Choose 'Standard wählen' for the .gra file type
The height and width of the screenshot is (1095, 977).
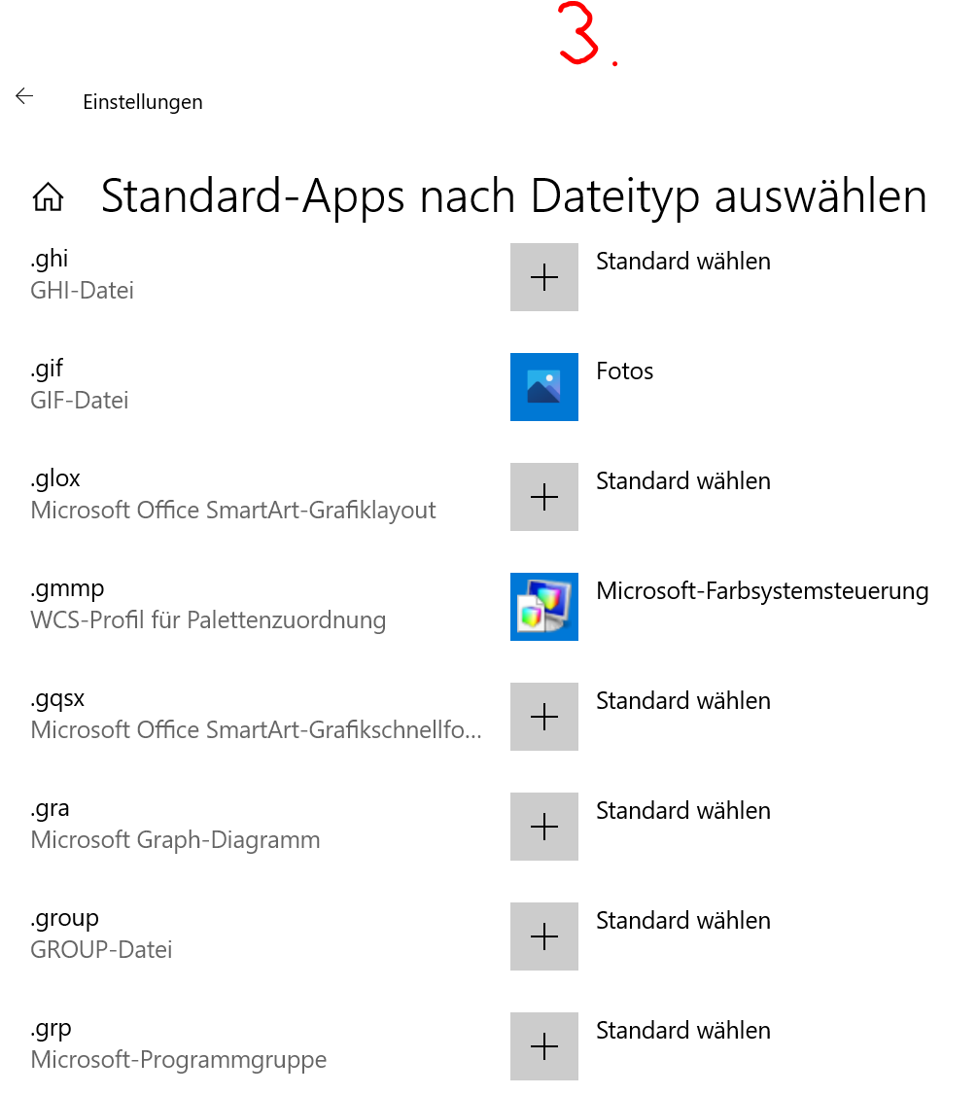pos(683,811)
